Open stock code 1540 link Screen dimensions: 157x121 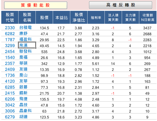10,57
